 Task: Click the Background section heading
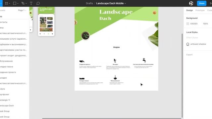coord(192,18)
